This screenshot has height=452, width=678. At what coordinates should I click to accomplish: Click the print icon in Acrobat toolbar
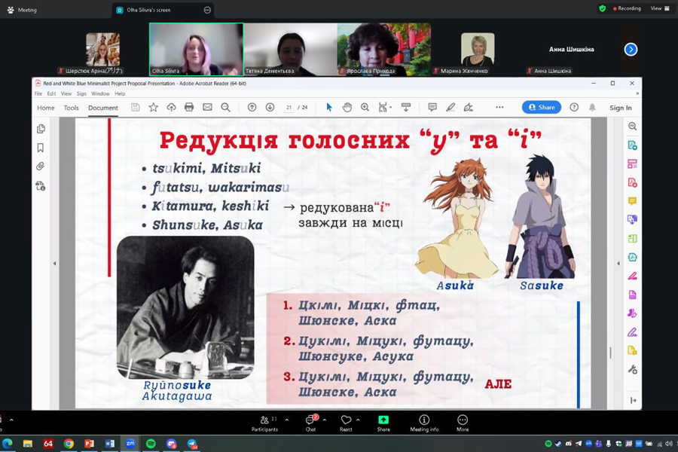189,108
